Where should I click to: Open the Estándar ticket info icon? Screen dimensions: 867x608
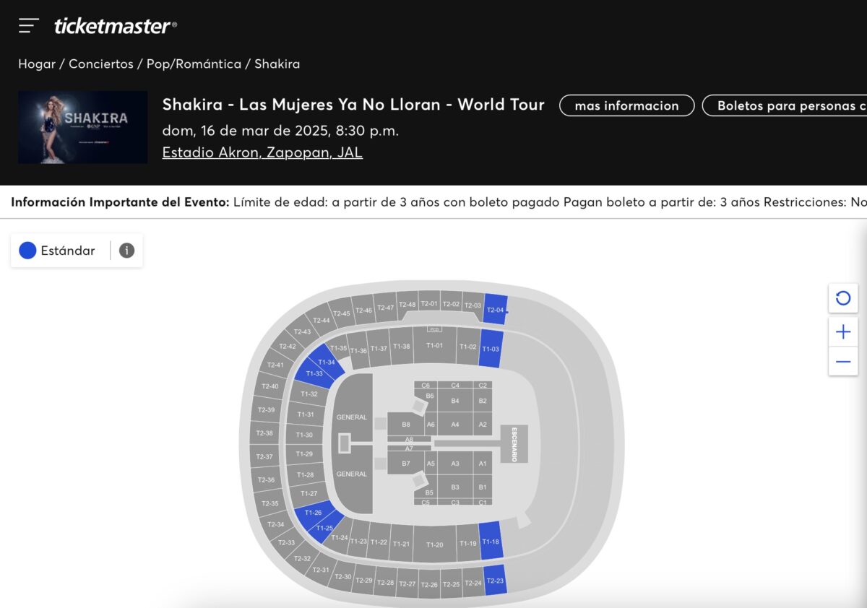coord(127,251)
